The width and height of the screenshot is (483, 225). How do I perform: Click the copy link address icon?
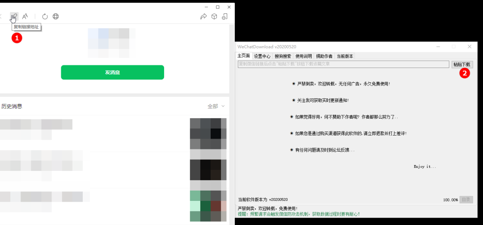click(x=14, y=17)
